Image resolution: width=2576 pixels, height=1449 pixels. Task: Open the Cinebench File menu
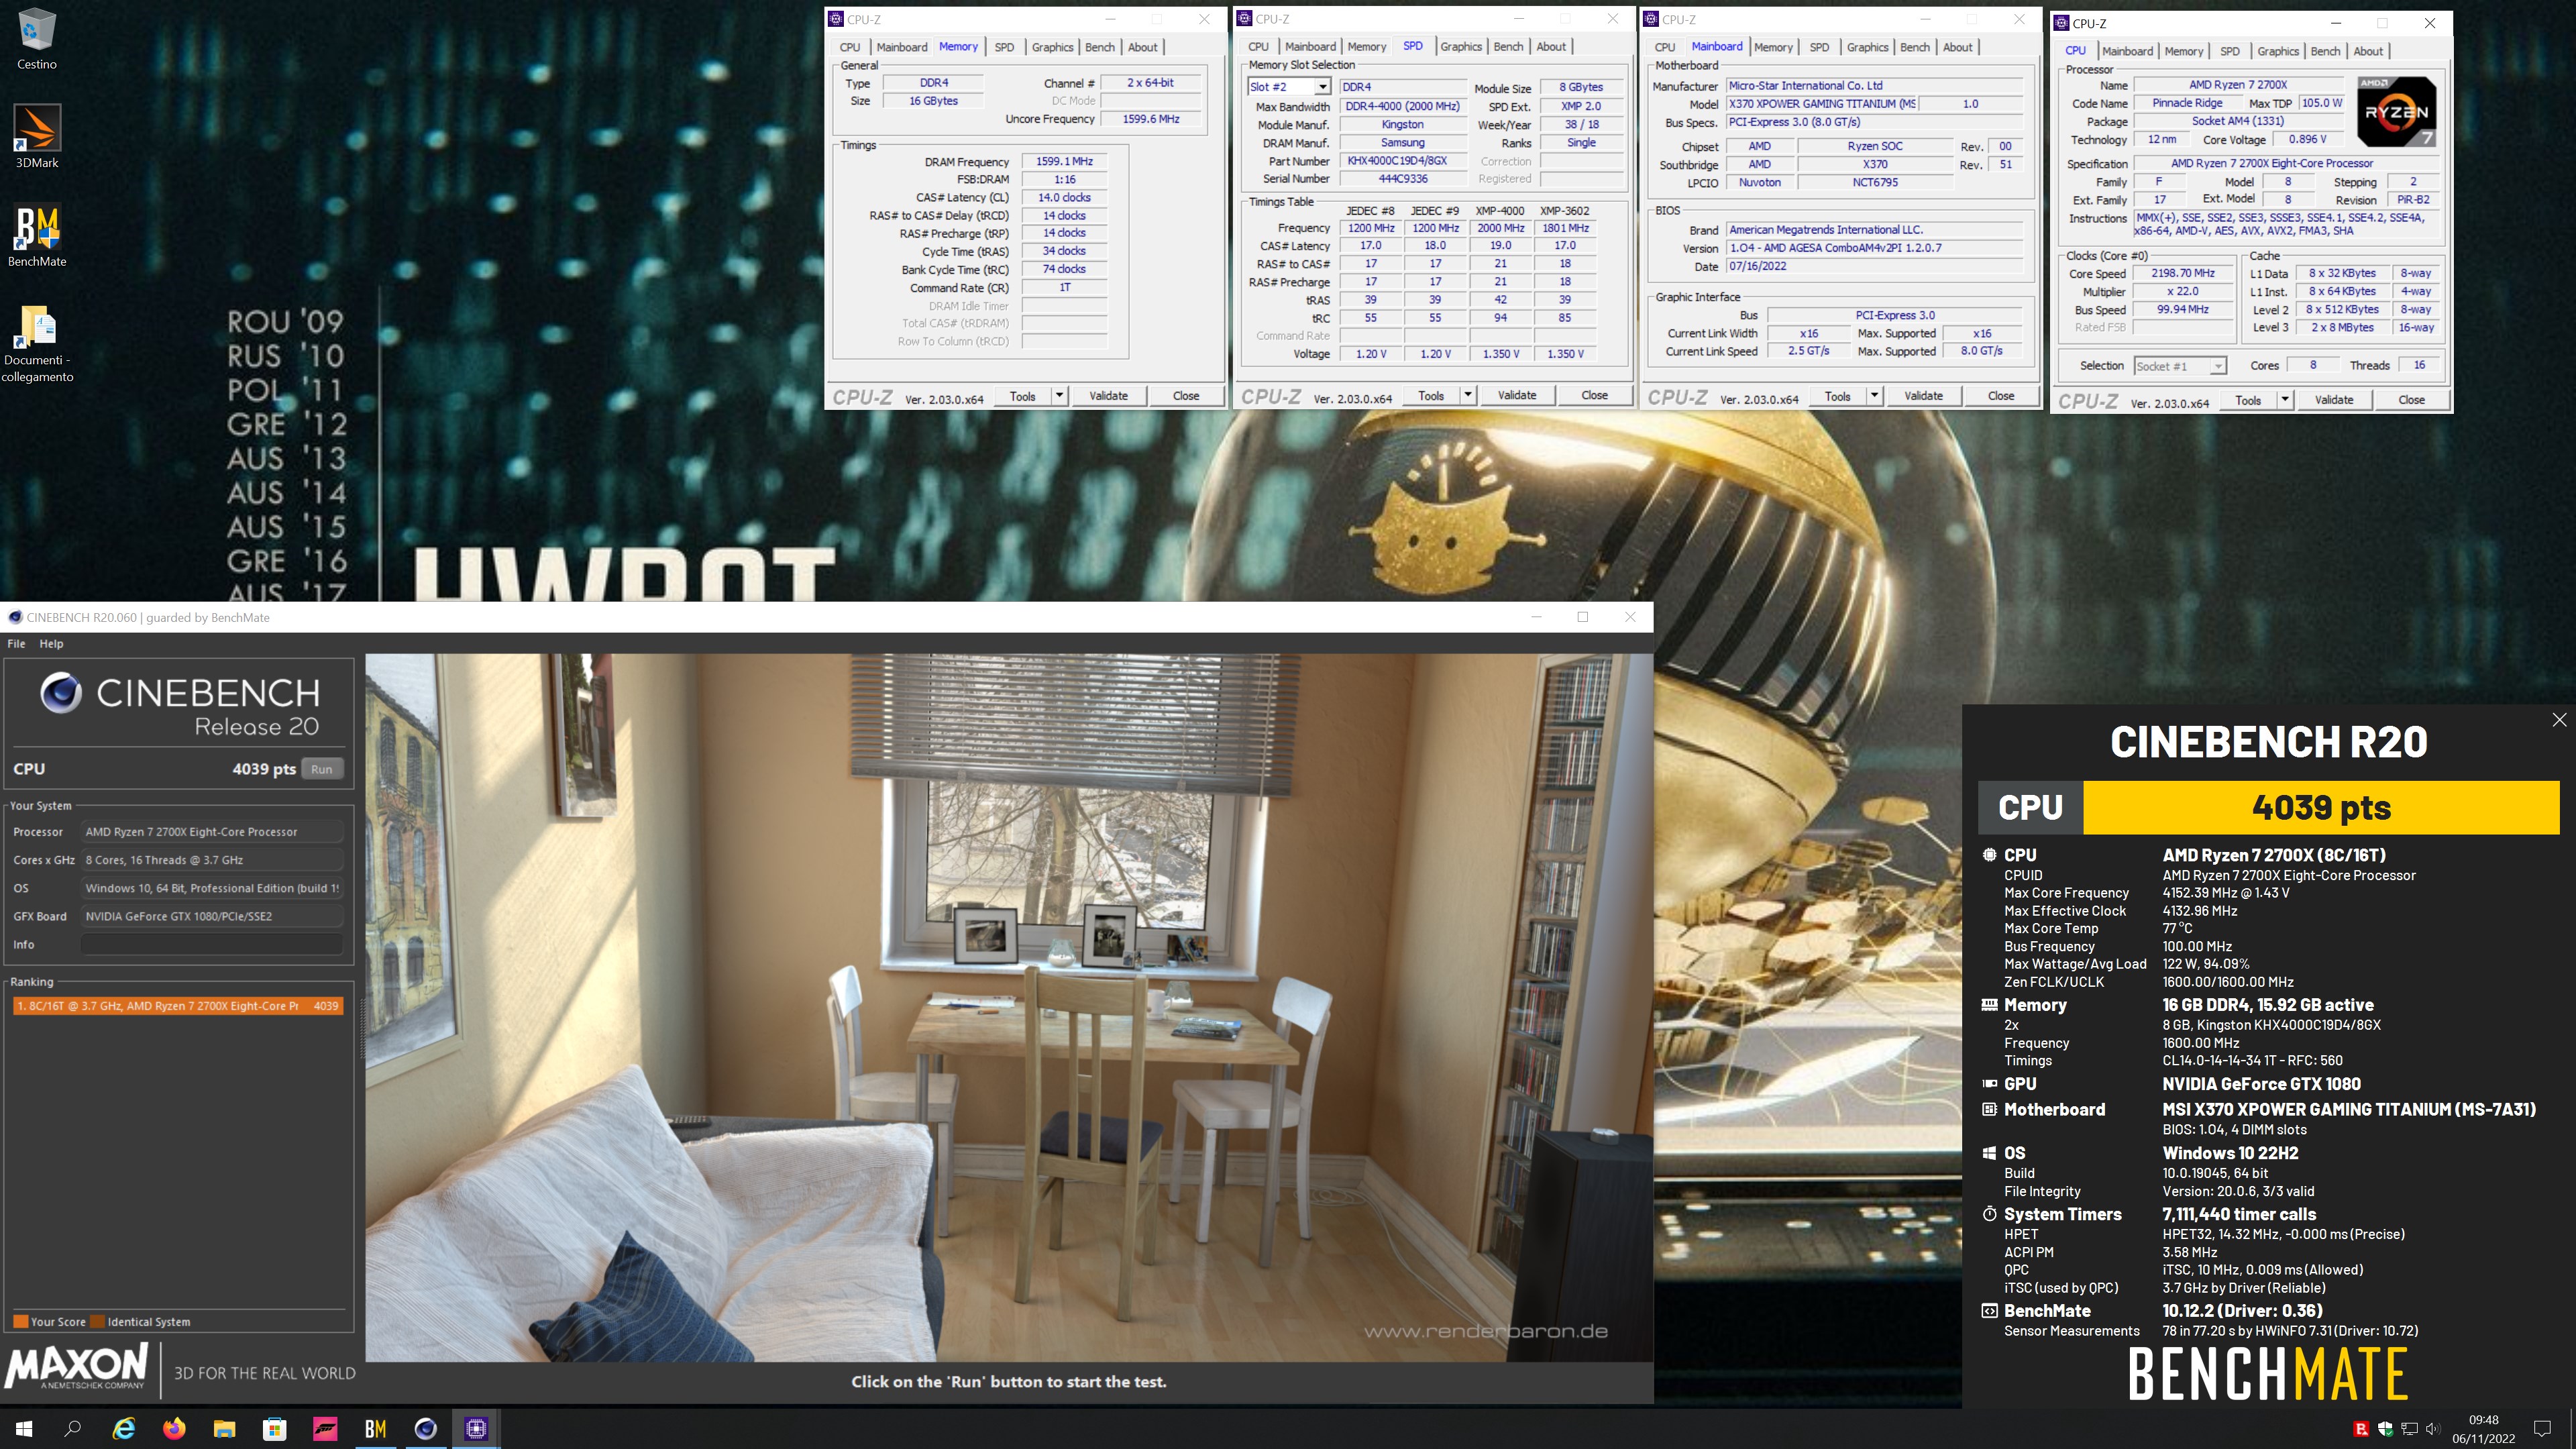click(16, 644)
